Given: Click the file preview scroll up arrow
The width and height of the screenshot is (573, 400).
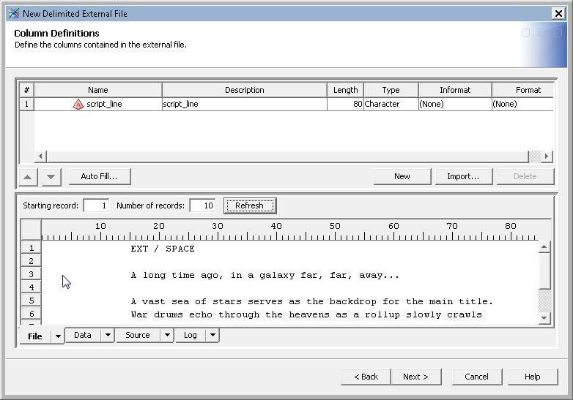Looking at the screenshot, I should click(x=544, y=248).
